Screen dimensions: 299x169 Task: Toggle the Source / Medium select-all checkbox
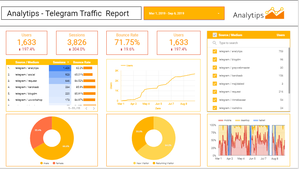215,35
